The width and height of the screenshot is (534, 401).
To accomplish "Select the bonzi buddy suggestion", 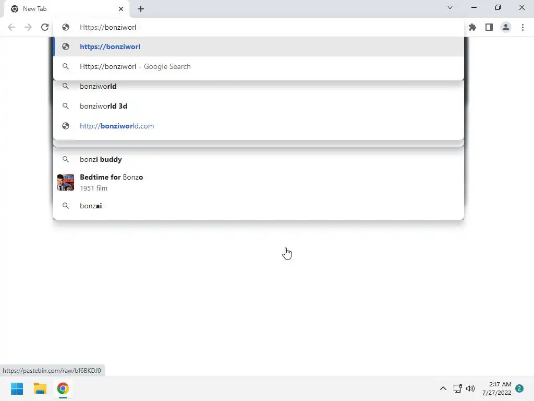I will pyautogui.click(x=259, y=159).
